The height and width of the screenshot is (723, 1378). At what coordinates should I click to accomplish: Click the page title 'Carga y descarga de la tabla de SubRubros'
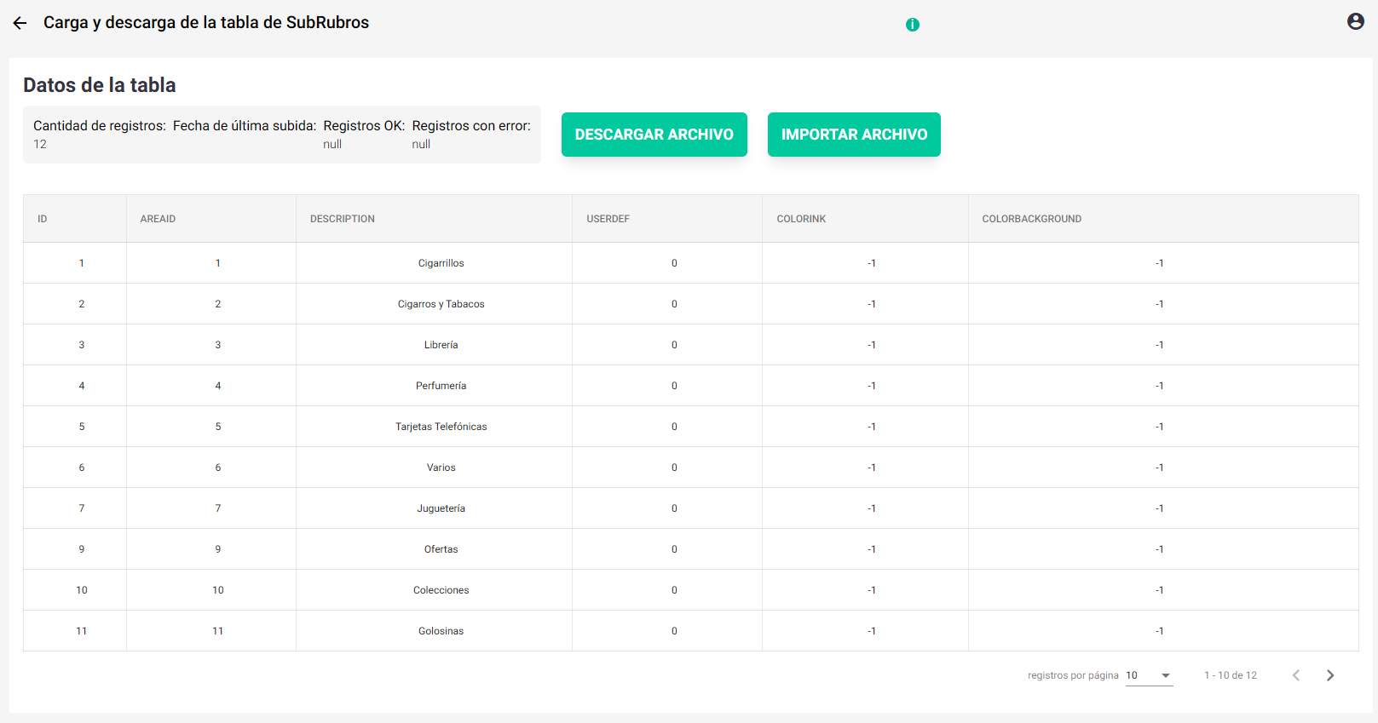click(x=206, y=23)
